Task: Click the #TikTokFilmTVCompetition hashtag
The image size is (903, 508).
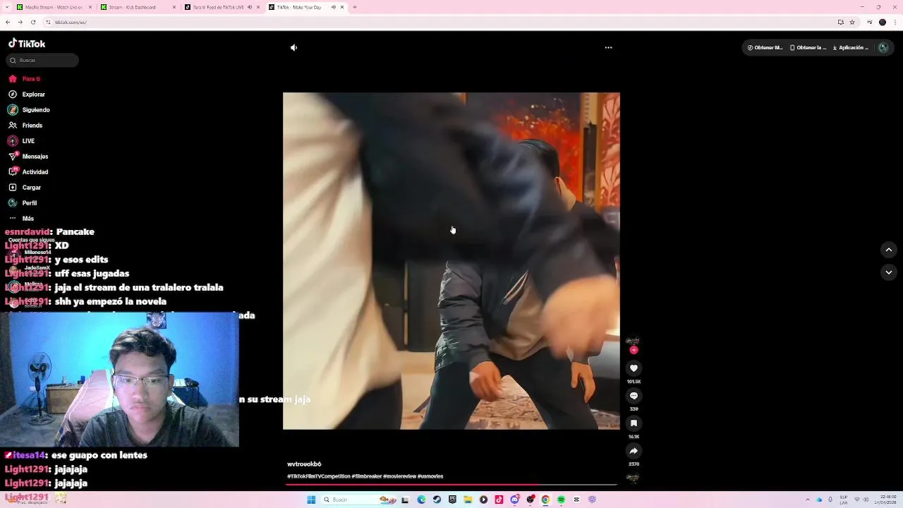Action: (x=318, y=476)
